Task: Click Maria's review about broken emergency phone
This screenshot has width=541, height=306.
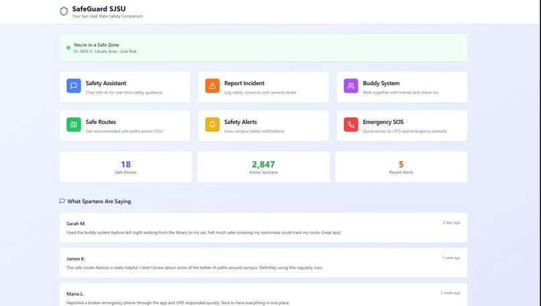Action: 178,303
